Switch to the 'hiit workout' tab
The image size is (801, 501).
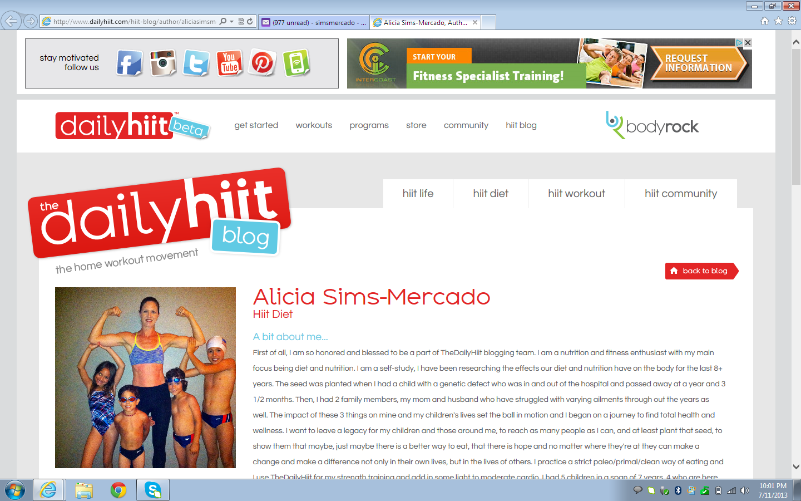pos(576,193)
